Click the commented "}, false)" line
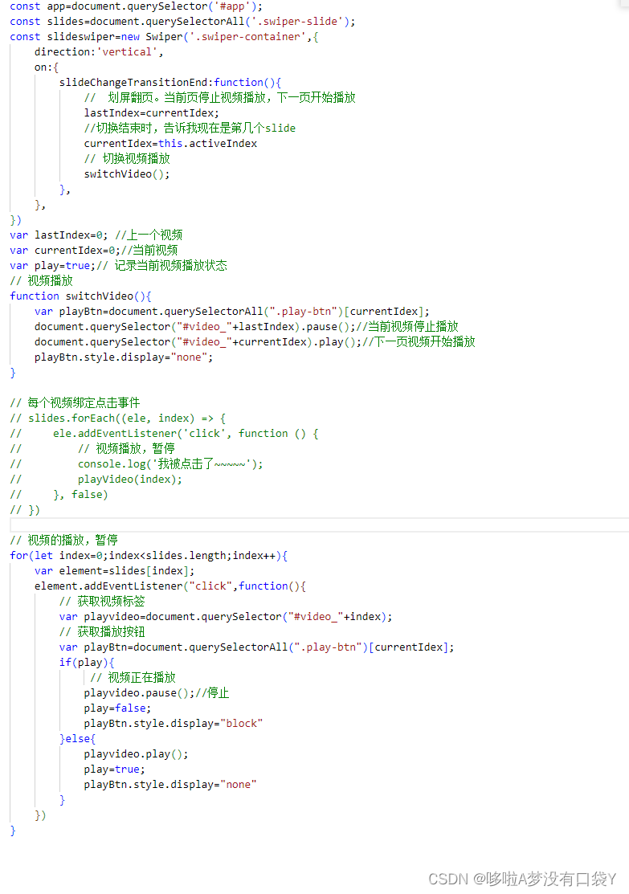Screen dimensions: 629x894 click(59, 495)
